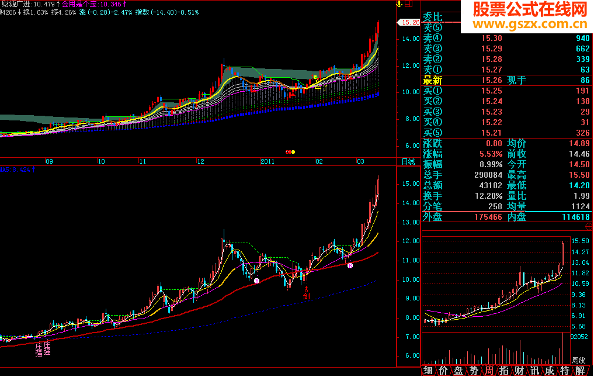Click the 最低 value 14.20

pos(579,186)
